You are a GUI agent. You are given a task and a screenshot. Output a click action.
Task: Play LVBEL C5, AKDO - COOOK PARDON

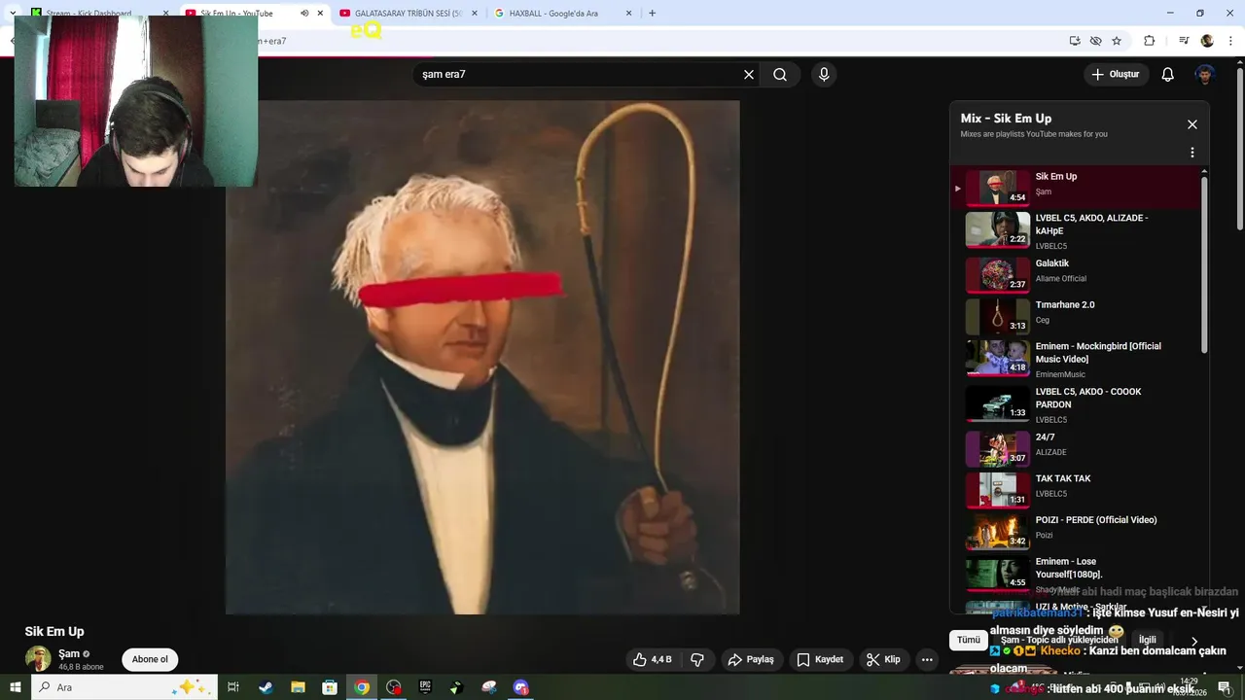[1076, 403]
